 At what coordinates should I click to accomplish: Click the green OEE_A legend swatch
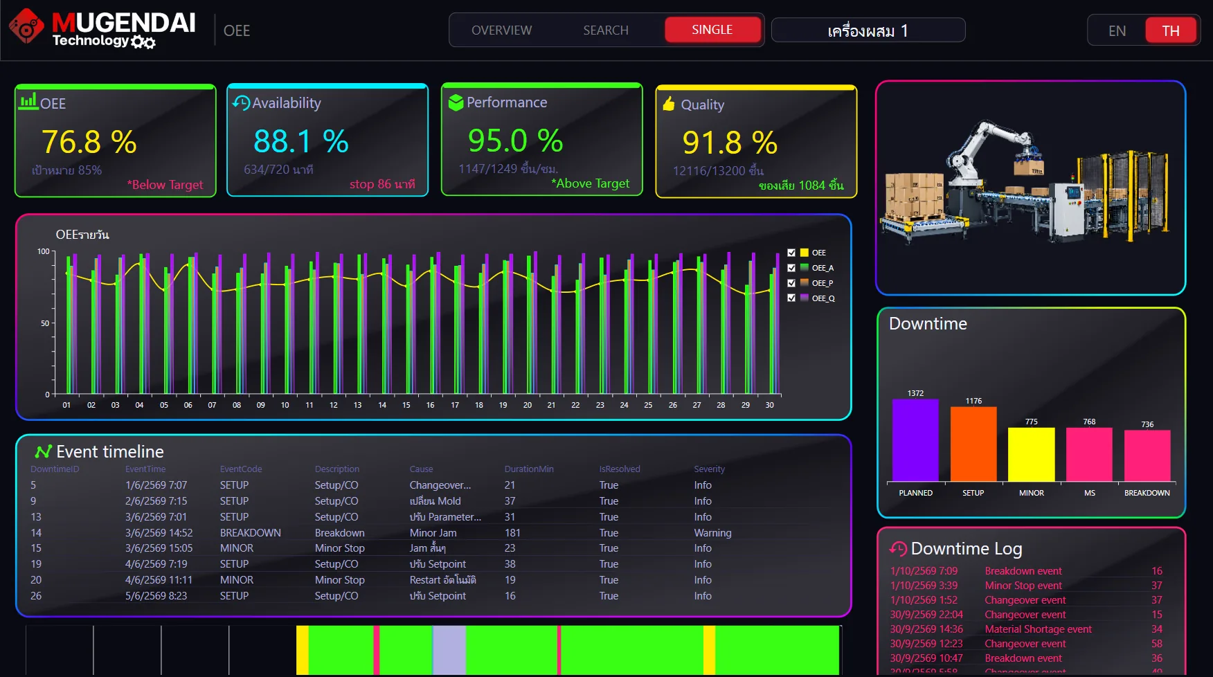coord(805,268)
